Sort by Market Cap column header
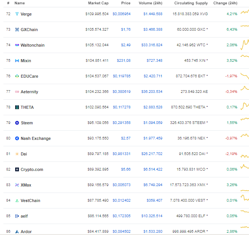 click(98, 3)
